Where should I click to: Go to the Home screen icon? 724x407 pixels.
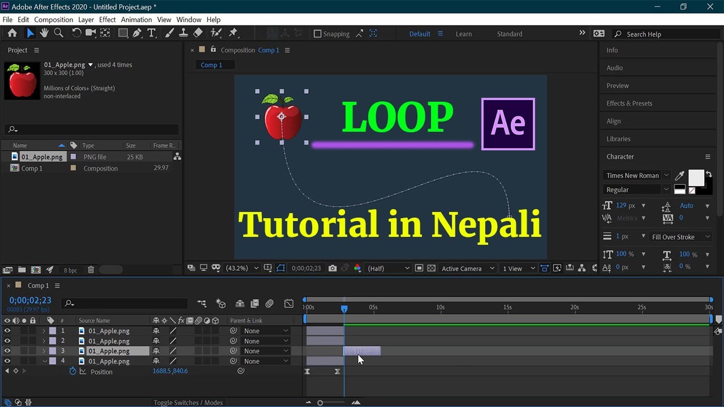pyautogui.click(x=12, y=33)
